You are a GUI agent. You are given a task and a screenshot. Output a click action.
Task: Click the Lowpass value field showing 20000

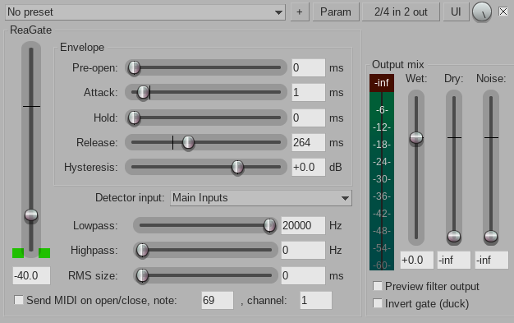[303, 225]
